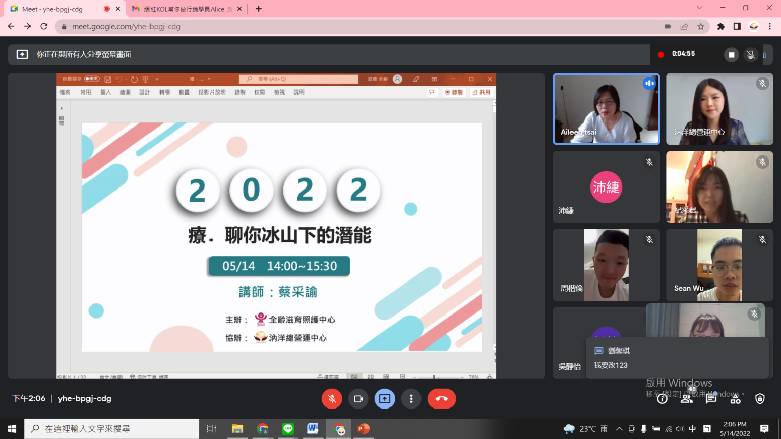Open the 插入 menu in PowerPoint
Image resolution: width=781 pixels, height=439 pixels.
pyautogui.click(x=105, y=92)
